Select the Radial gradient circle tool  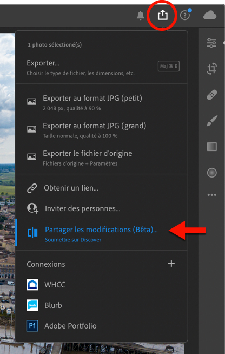click(x=211, y=173)
